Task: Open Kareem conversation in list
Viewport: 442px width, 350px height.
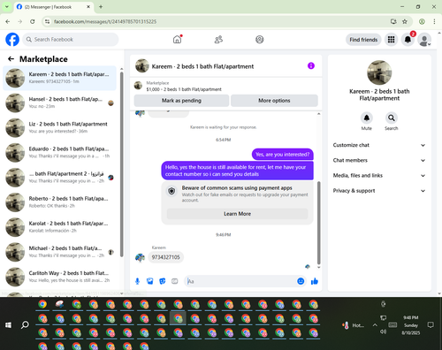Action: [x=59, y=78]
